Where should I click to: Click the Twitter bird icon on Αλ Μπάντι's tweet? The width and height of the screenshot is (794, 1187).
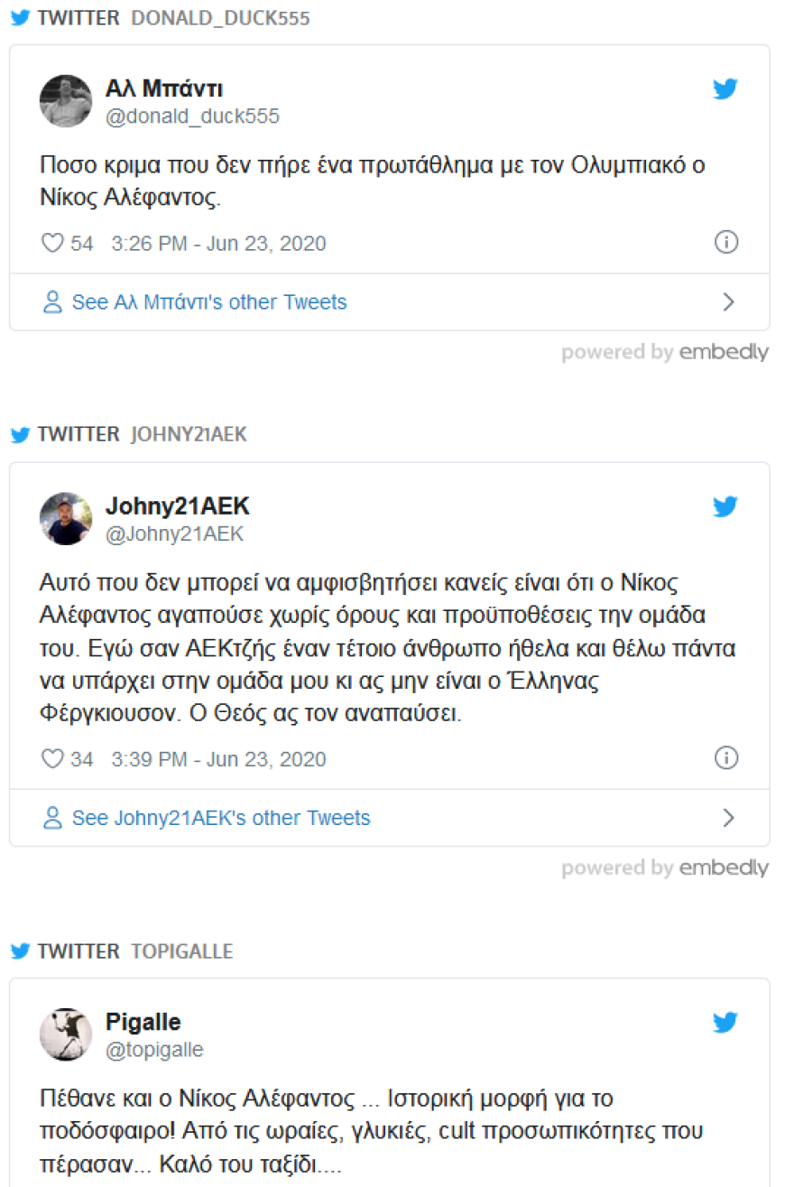click(x=725, y=88)
